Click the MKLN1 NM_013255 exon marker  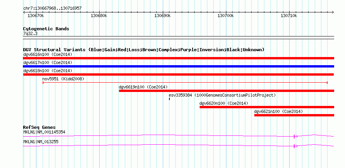(x=294, y=146)
